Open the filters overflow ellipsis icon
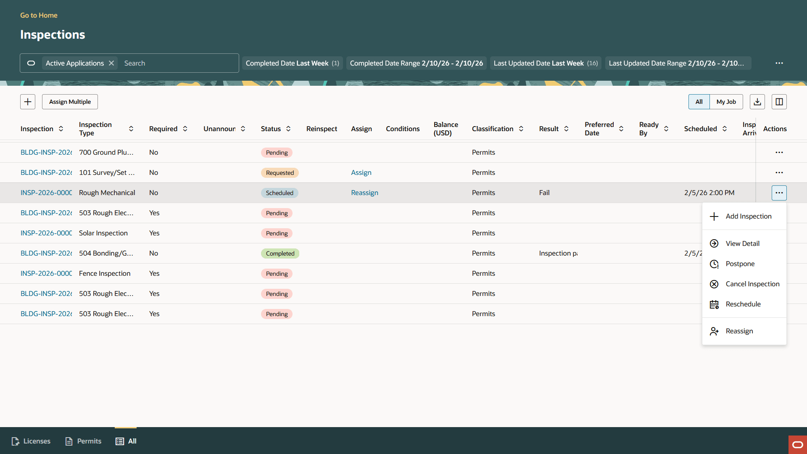 click(x=779, y=63)
